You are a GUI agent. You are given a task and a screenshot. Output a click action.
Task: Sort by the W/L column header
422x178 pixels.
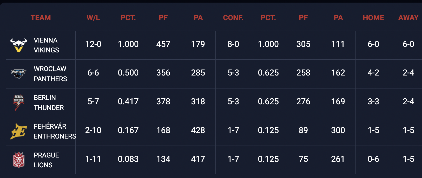click(93, 18)
